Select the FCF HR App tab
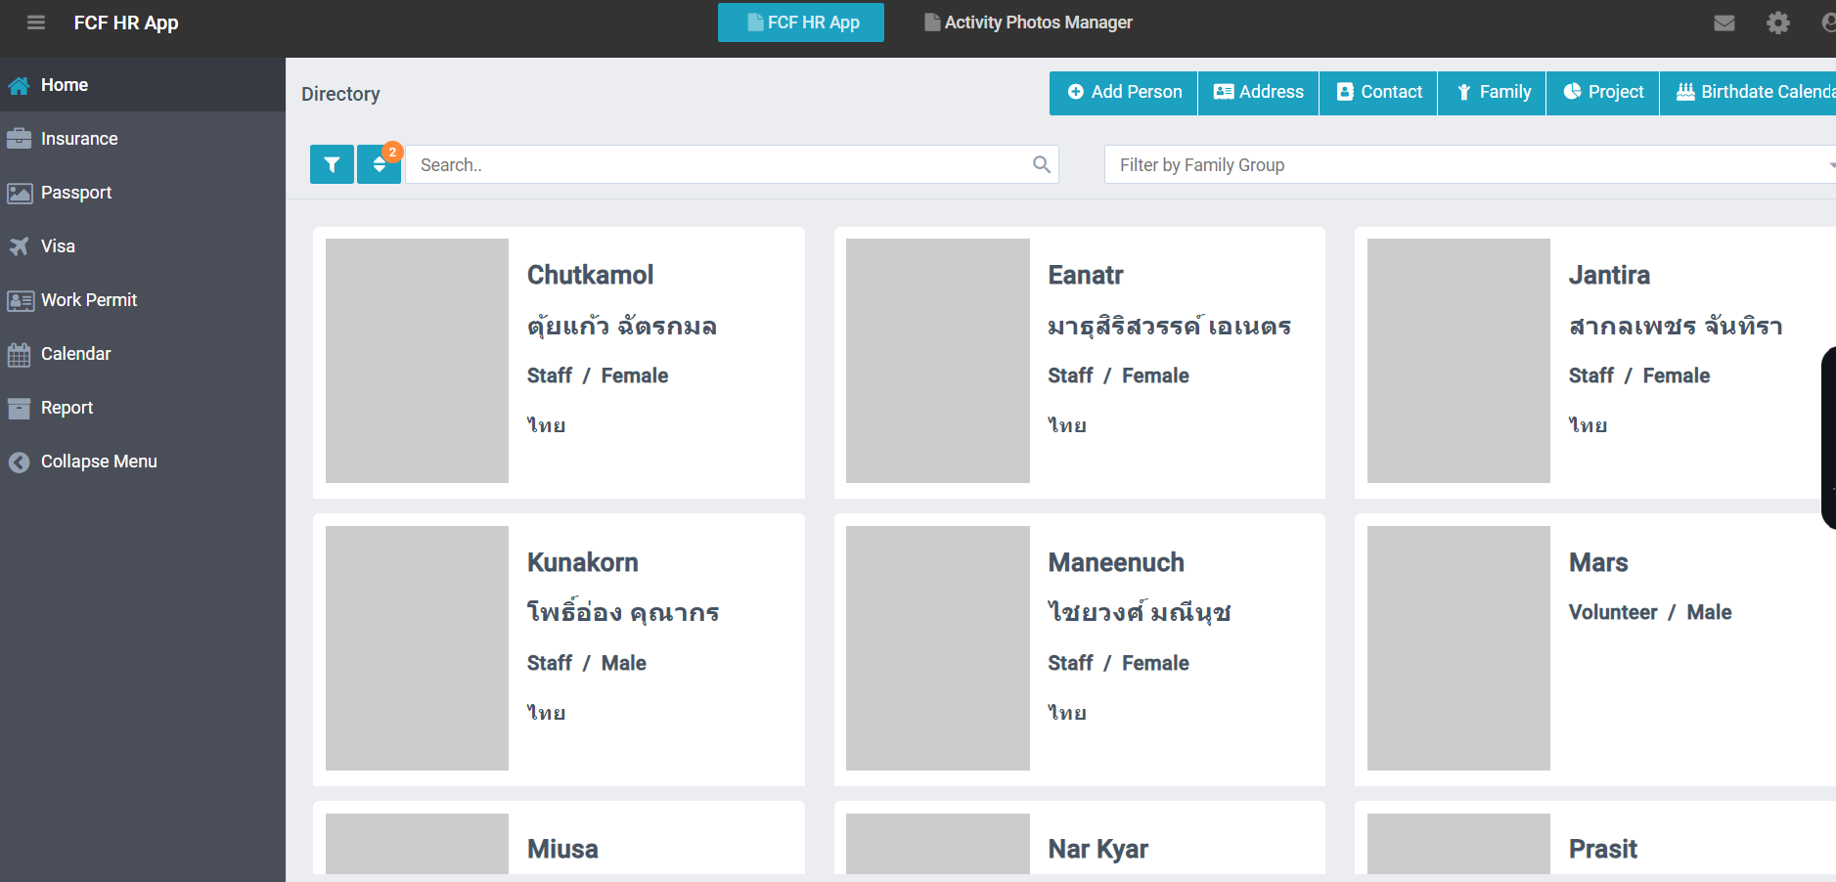Viewport: 1836px width, 882px height. coord(800,22)
